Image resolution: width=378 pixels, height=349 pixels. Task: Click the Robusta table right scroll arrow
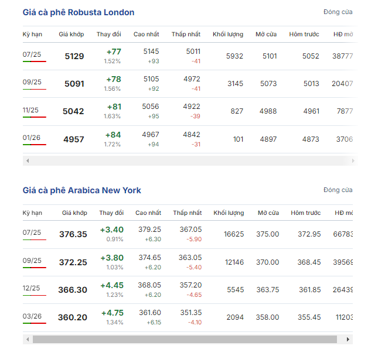pos(353,160)
